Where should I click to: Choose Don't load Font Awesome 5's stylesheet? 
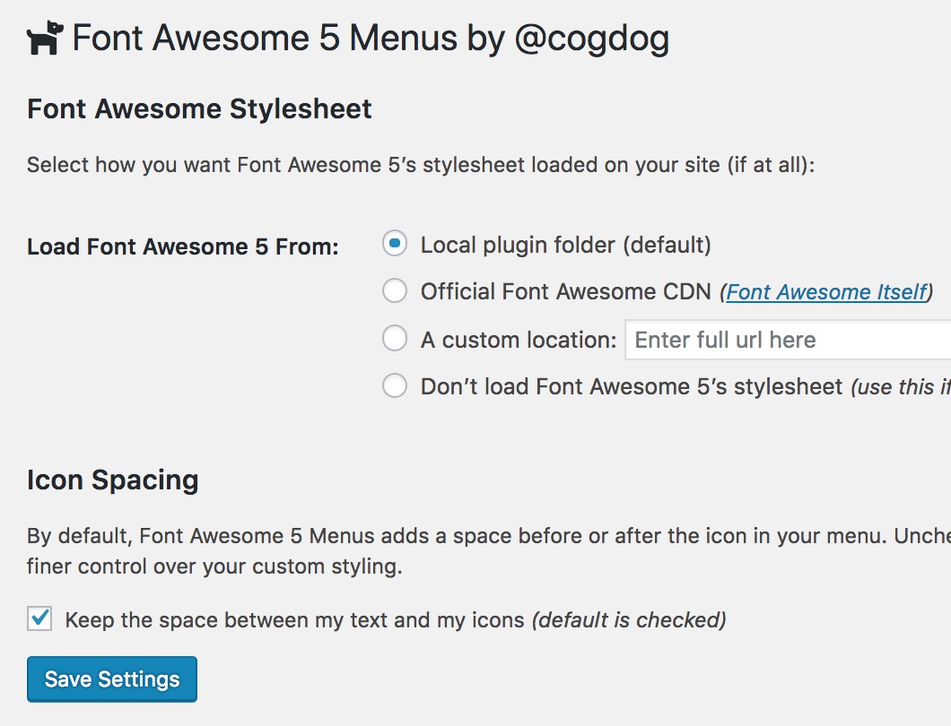click(395, 385)
